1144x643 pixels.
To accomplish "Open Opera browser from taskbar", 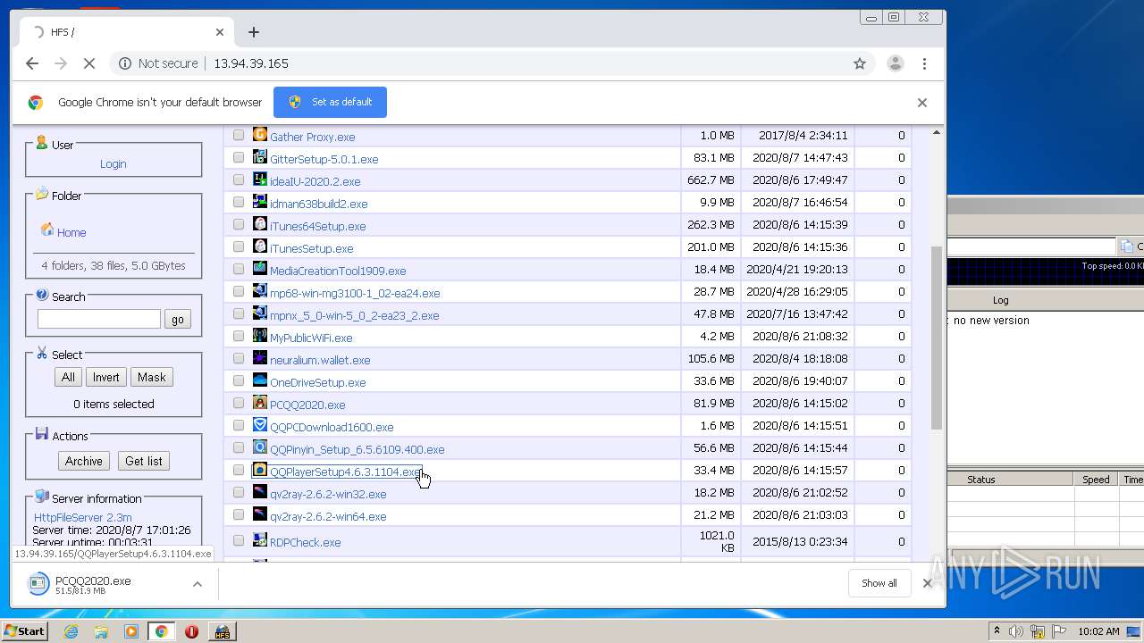I will point(191,631).
